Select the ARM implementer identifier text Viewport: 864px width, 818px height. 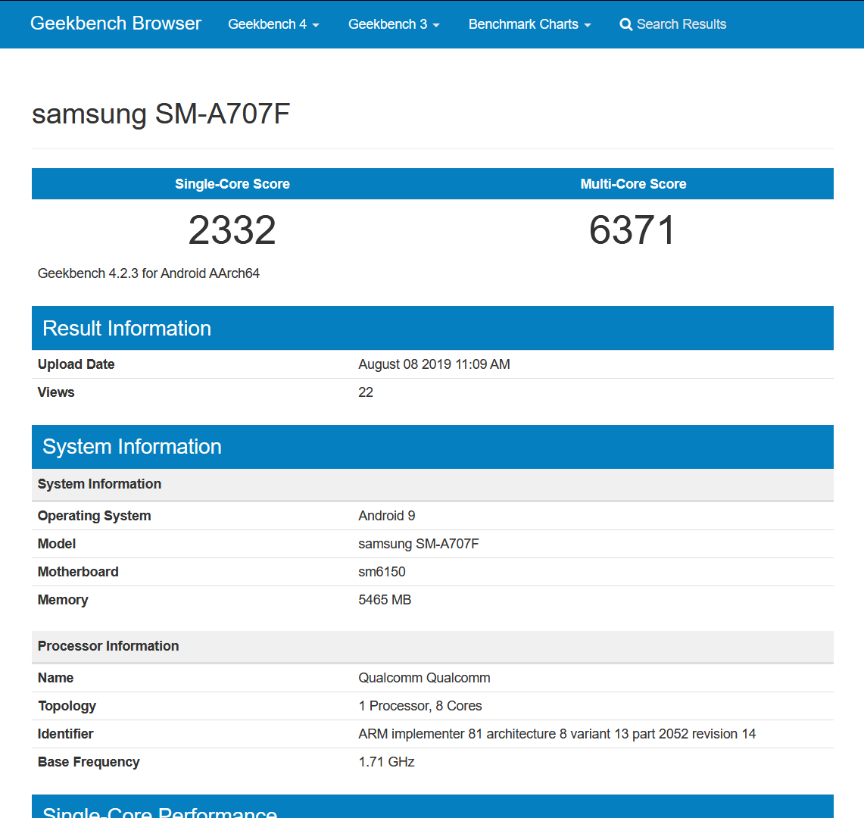[x=557, y=734]
